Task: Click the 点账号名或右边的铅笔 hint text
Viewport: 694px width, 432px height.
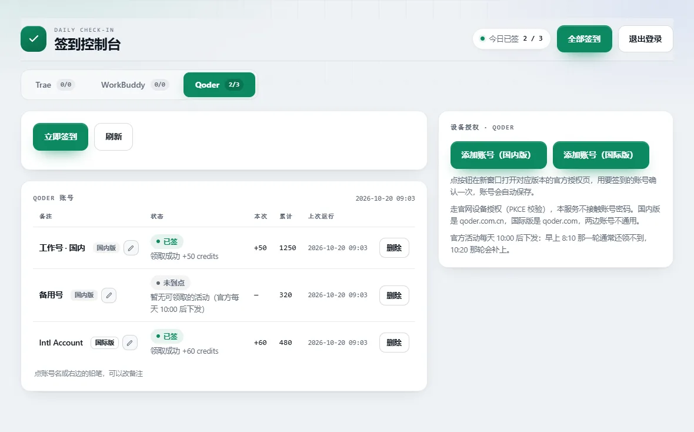Action: [x=89, y=374]
